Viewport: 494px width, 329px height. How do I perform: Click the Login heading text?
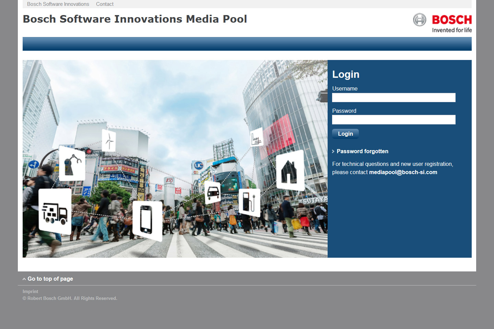point(346,74)
